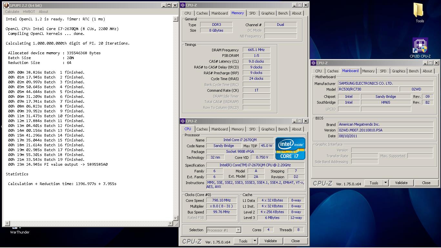Launch the CPUID CPU-Z desktop shortcut
The height and width of the screenshot is (248, 441).
pos(420,48)
